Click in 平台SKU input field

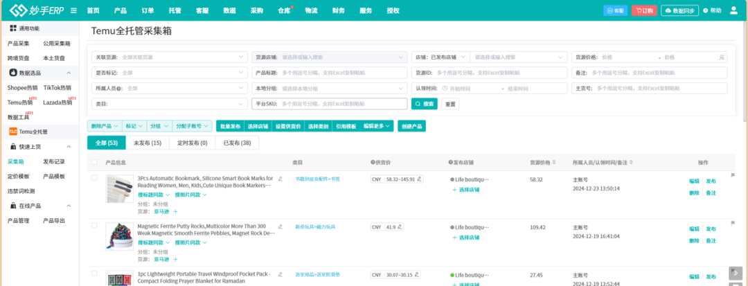pos(329,104)
